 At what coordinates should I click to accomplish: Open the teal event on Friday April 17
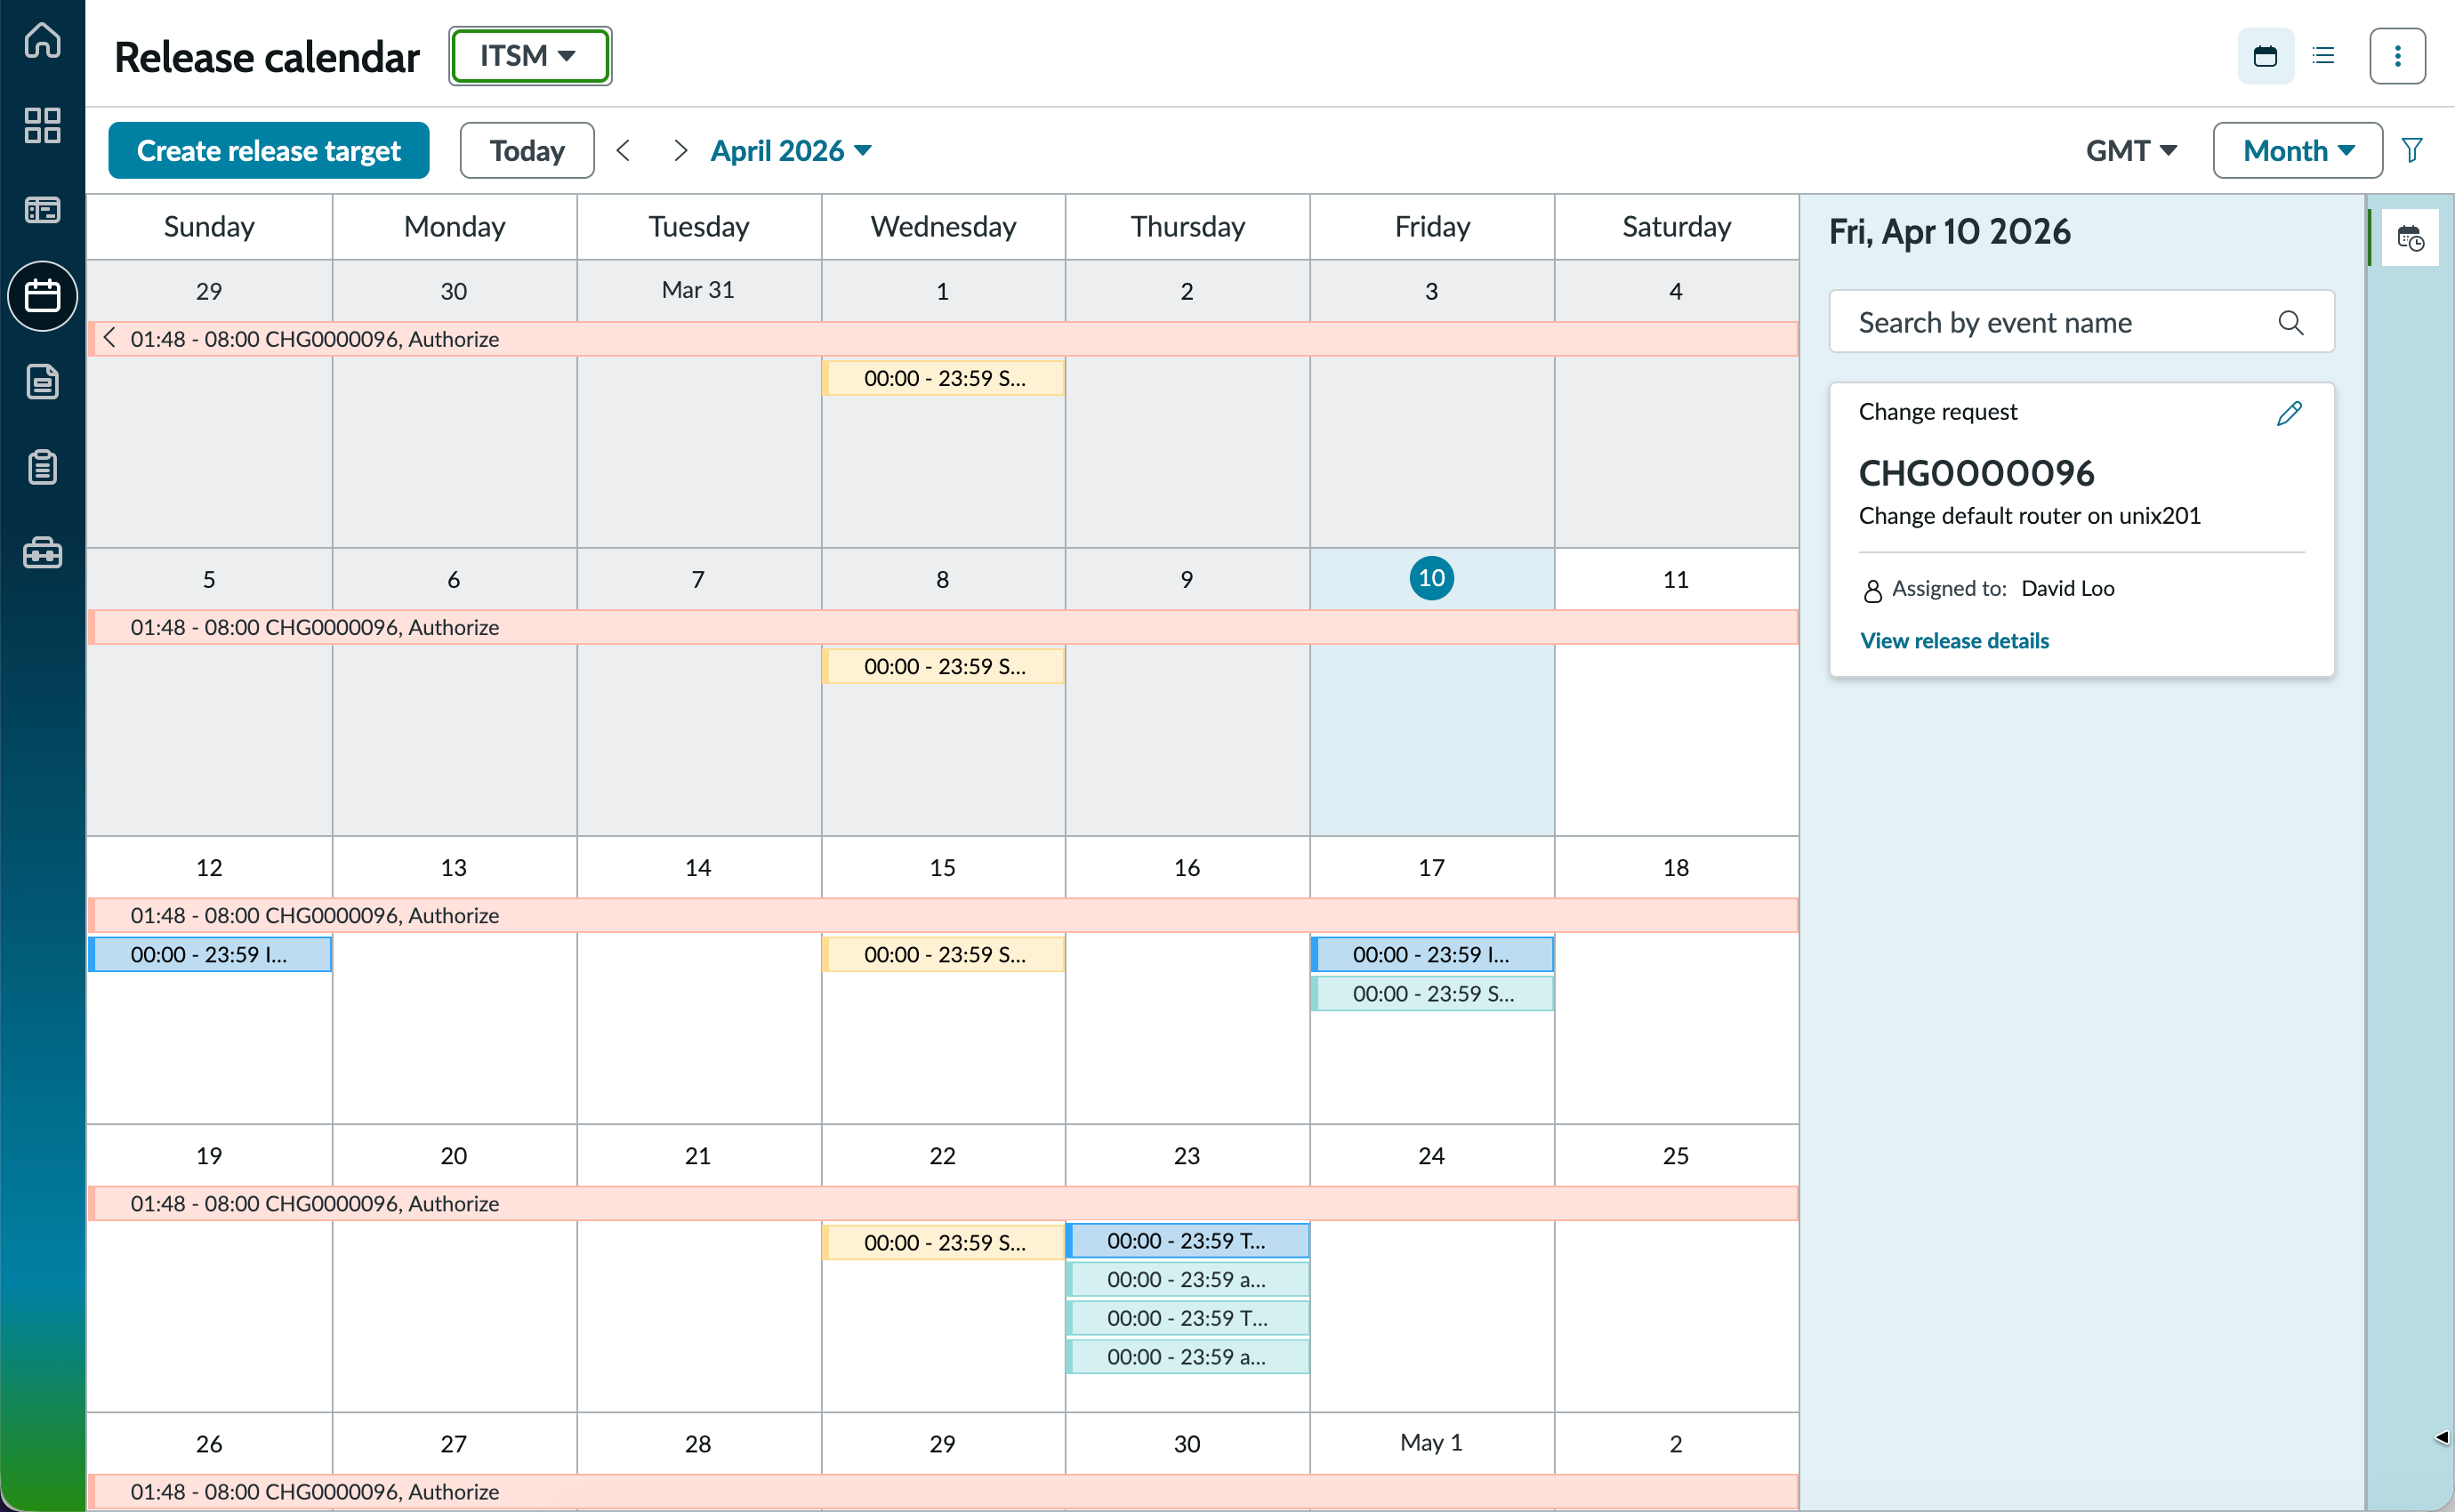click(1432, 993)
